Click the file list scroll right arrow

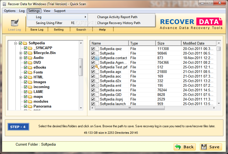coord(214,108)
